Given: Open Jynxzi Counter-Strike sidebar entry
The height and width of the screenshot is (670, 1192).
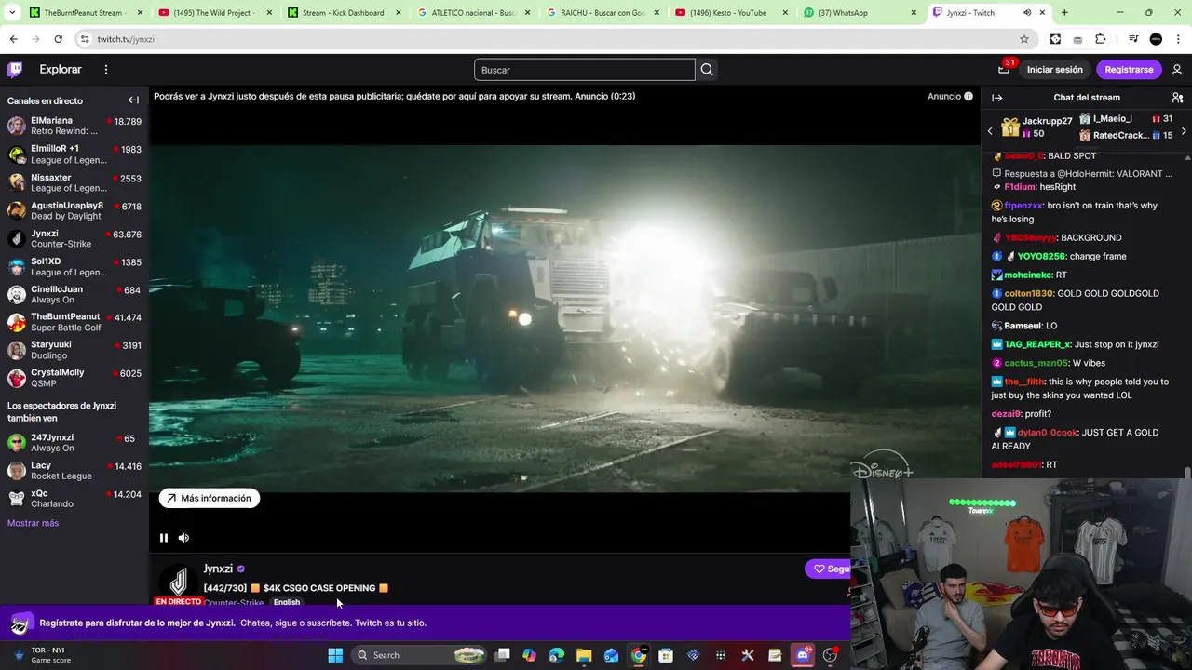Looking at the screenshot, I should coord(74,238).
